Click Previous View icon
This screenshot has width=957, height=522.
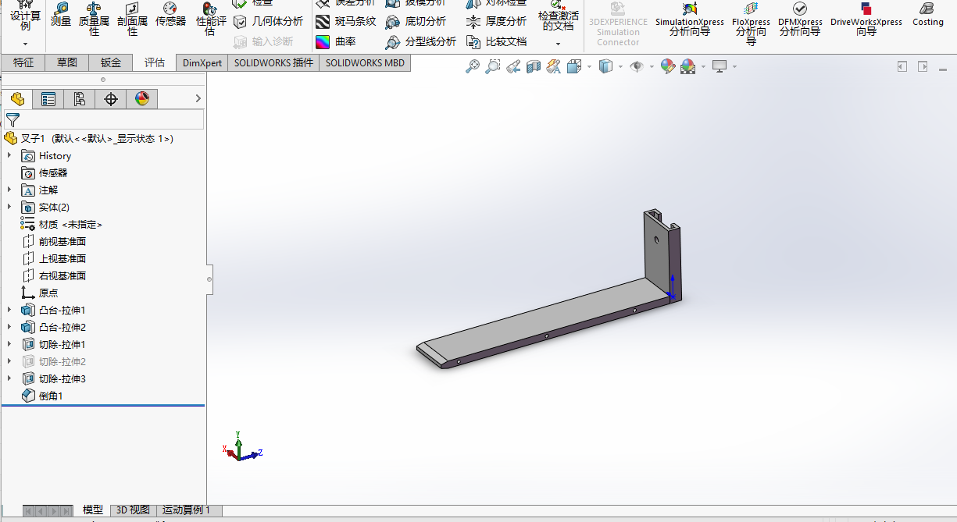[x=512, y=67]
